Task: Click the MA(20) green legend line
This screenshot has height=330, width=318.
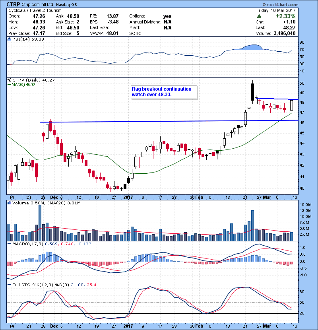Action: 9,85
